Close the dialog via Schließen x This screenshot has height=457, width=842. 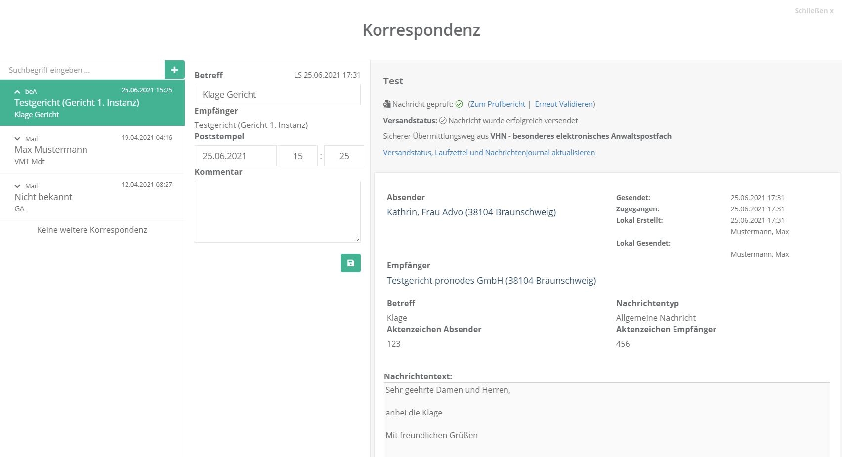[x=813, y=11]
